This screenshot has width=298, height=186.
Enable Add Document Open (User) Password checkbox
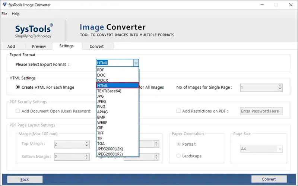pyautogui.click(x=18, y=111)
